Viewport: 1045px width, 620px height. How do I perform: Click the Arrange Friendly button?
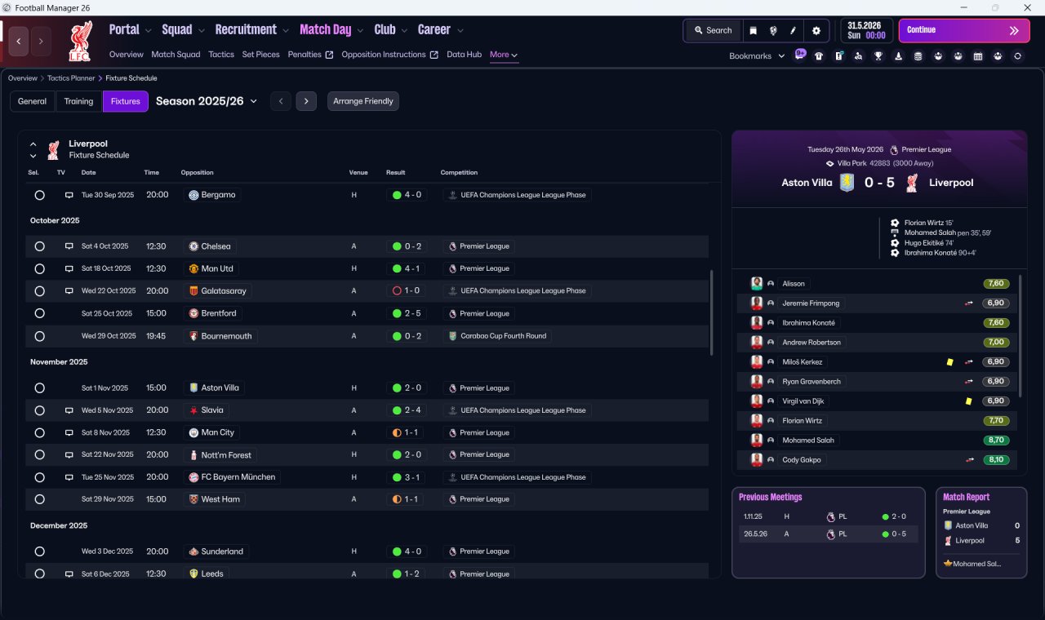pyautogui.click(x=363, y=101)
